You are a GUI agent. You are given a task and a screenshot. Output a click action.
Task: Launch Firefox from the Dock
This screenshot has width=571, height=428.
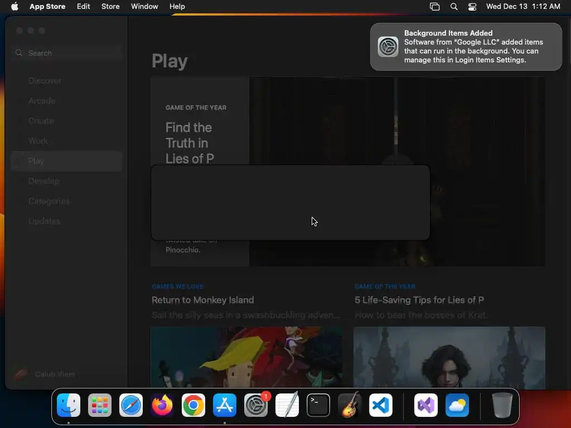pos(162,405)
